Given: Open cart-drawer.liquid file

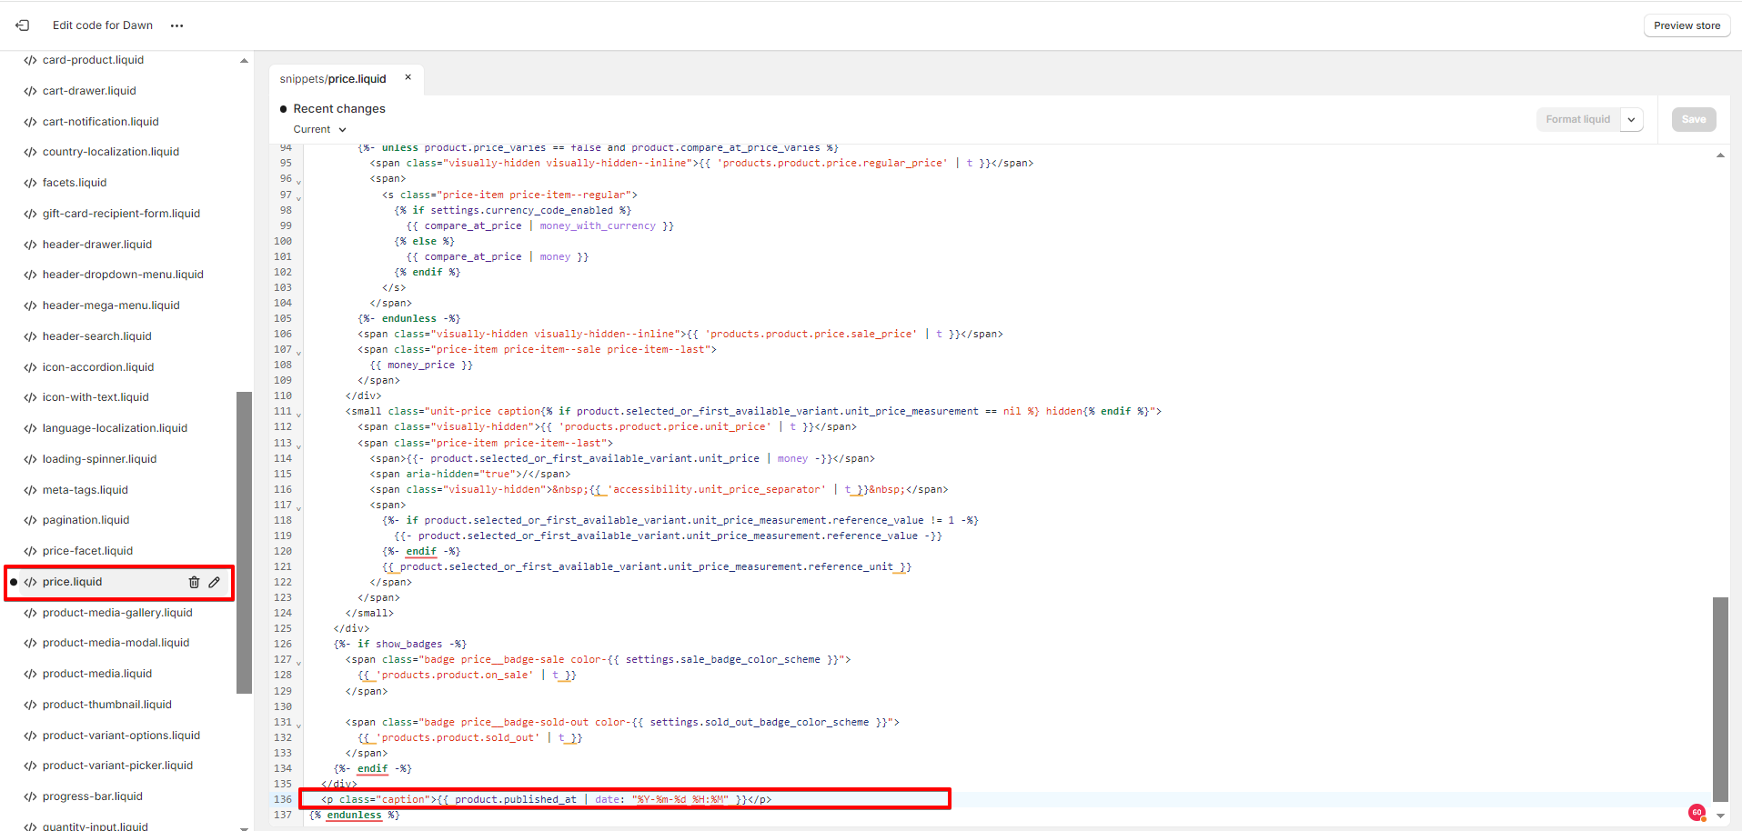Looking at the screenshot, I should (89, 91).
